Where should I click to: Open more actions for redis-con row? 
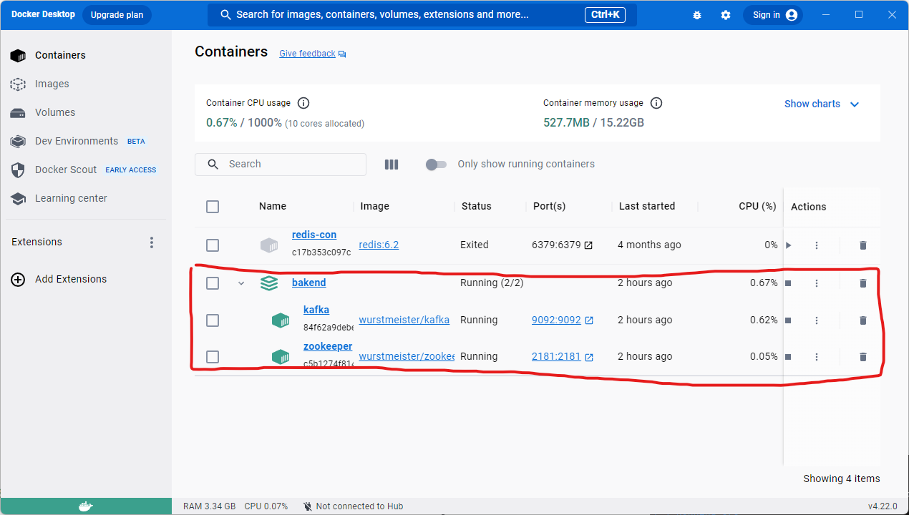click(x=817, y=245)
